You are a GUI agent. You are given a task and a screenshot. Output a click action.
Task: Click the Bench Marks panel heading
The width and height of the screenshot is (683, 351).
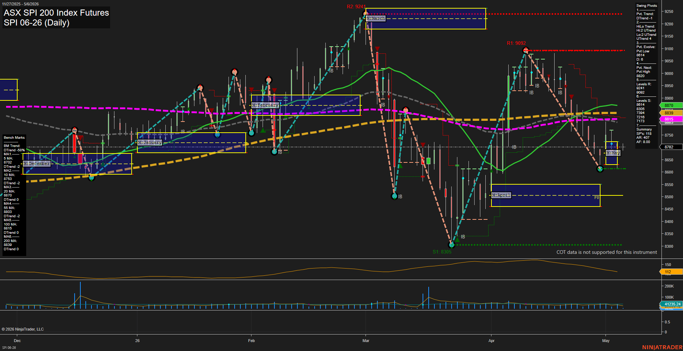(x=14, y=138)
